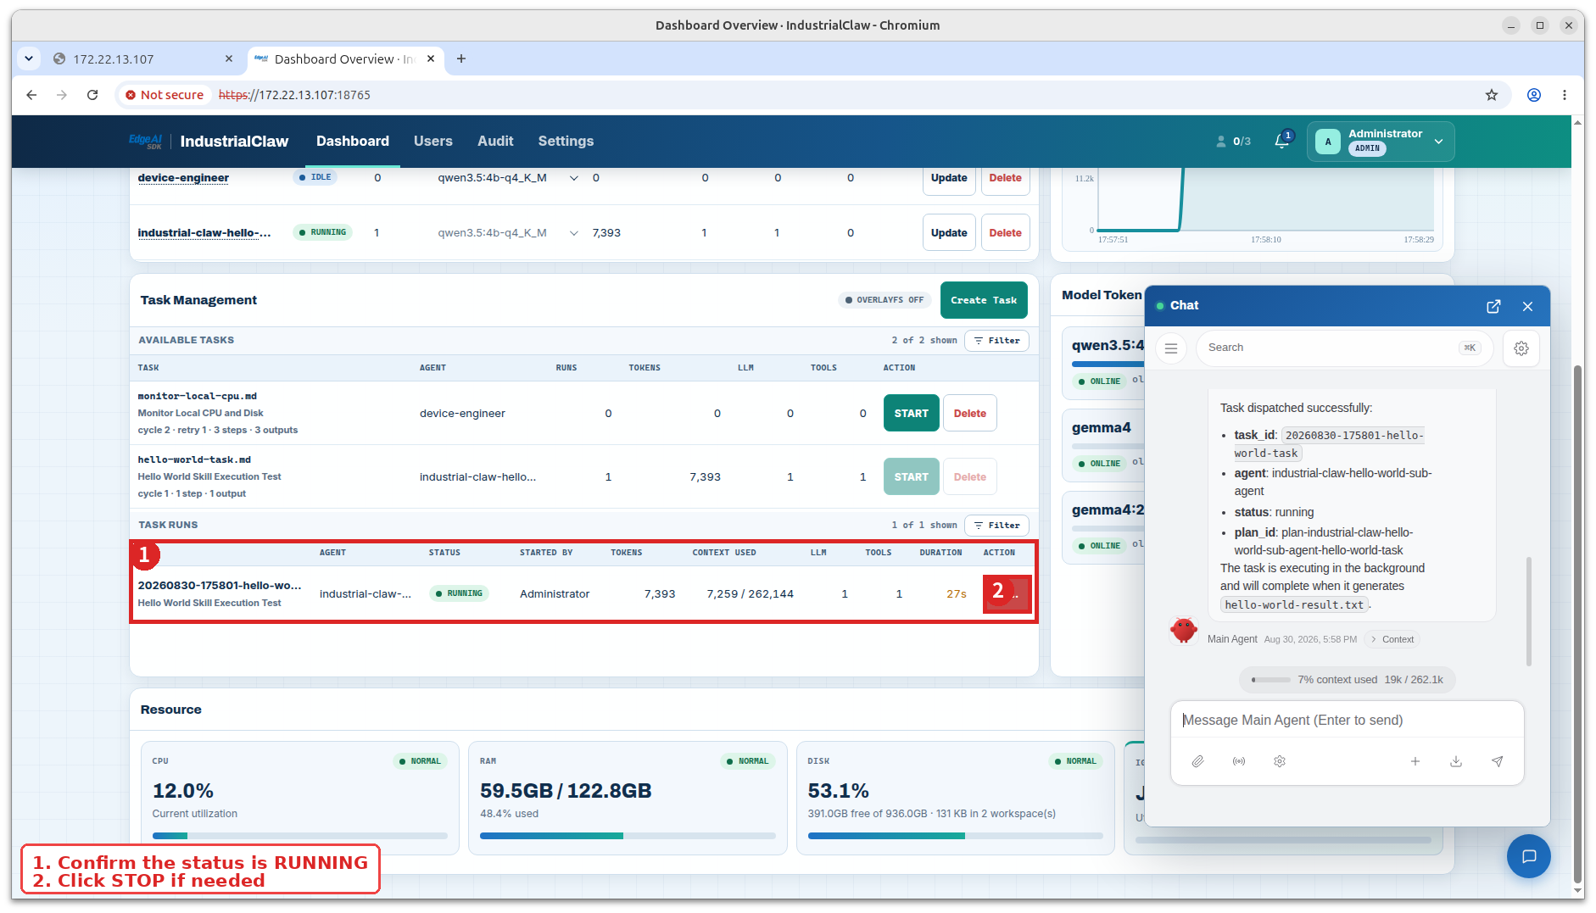Open the Chromium tab search dropdown
The height and width of the screenshot is (913, 1596).
[29, 58]
